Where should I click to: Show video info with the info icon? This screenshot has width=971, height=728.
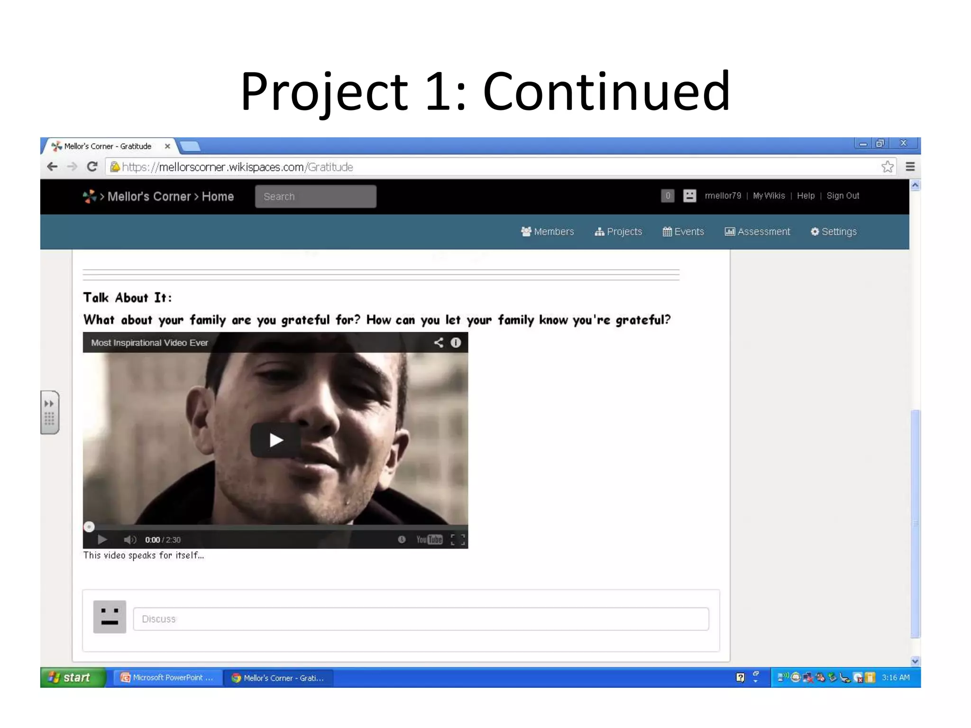pos(456,343)
